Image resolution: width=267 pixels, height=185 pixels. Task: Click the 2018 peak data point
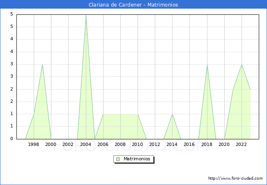207,65
